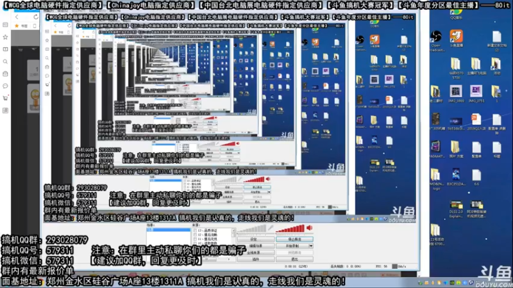This screenshot has height=288, width=513.
Task: Click the Edit Scene button in OBS
Action: (255, 246)
